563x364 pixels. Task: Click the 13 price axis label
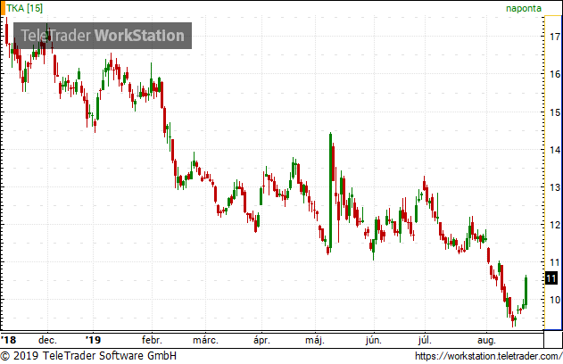tap(555, 187)
